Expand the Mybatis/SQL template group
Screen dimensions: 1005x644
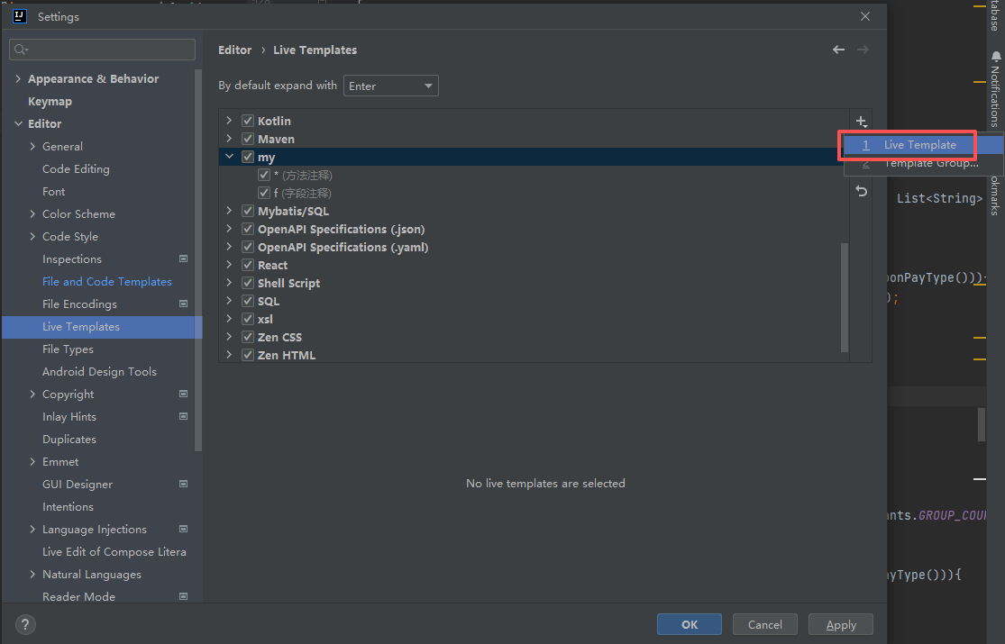(x=229, y=210)
